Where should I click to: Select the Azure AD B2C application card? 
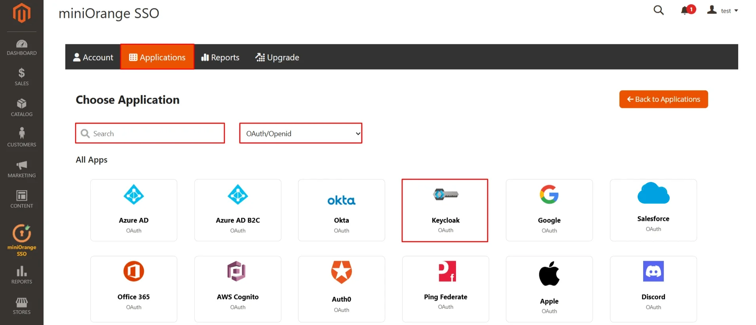tap(238, 210)
